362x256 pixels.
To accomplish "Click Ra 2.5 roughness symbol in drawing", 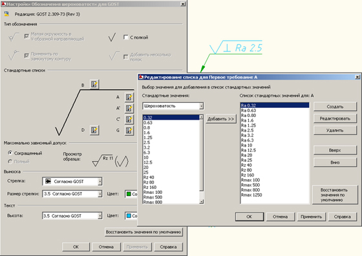I will pos(236,47).
